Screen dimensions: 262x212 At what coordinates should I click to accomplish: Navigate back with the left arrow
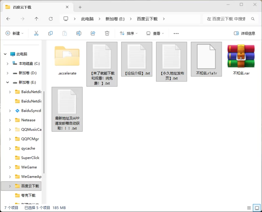(8, 19)
